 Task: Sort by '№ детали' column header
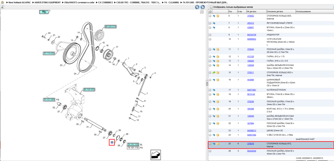pos(252,11)
